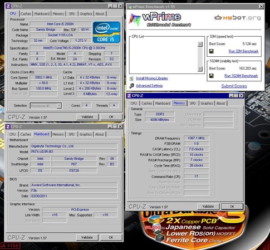The width and height of the screenshot is (270, 250).
Task: Click OK in Memory window
Action: pos(232,207)
